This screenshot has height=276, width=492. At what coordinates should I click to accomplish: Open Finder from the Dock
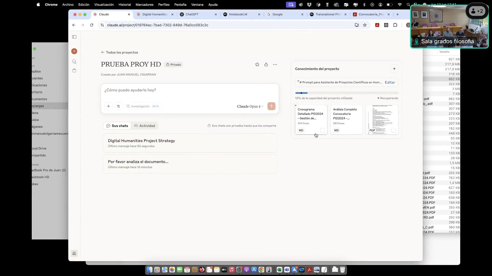tap(150, 270)
